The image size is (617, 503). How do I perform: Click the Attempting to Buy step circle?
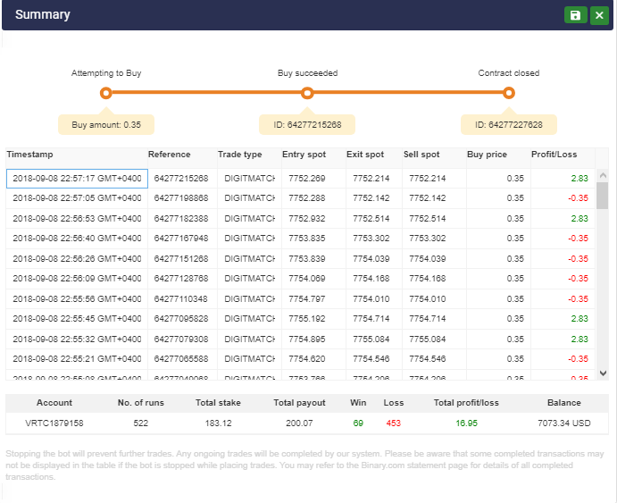click(106, 93)
